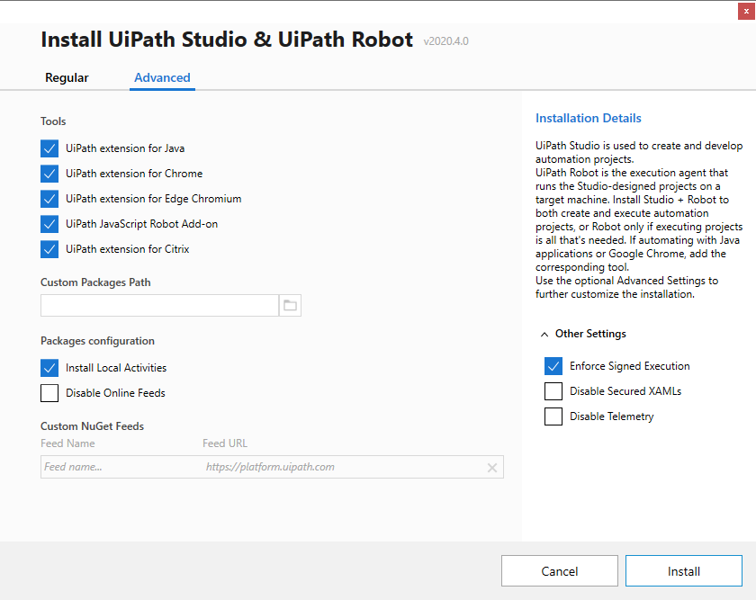This screenshot has width=756, height=600.
Task: Switch to the Regular tab
Action: point(67,78)
